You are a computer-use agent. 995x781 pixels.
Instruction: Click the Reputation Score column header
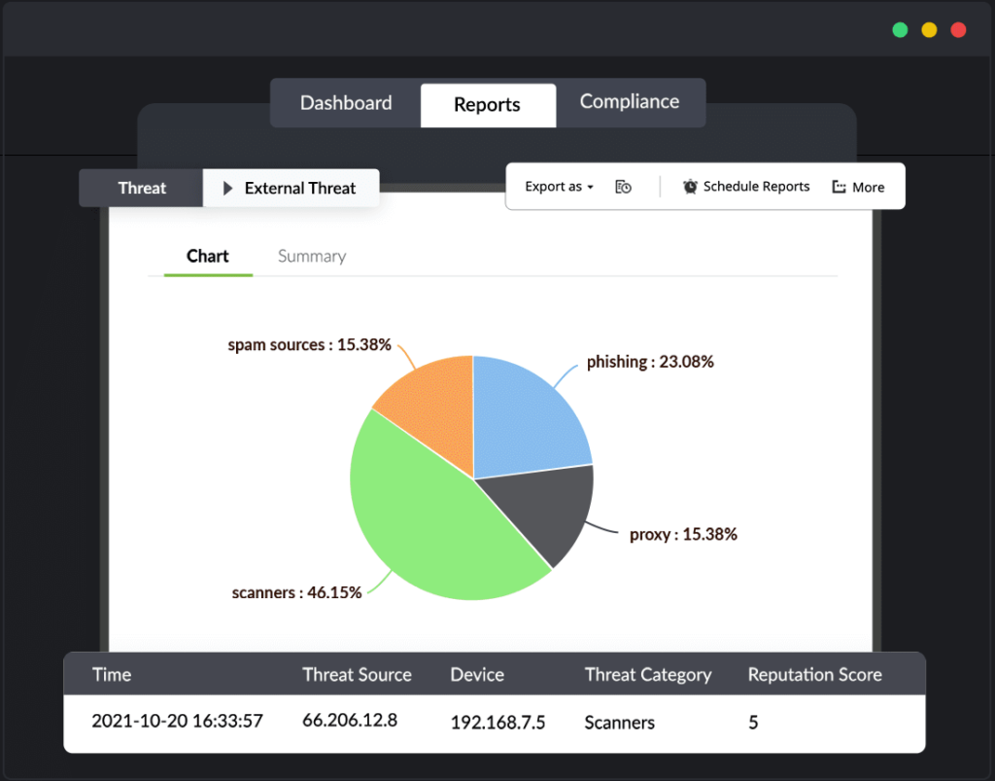tap(814, 674)
